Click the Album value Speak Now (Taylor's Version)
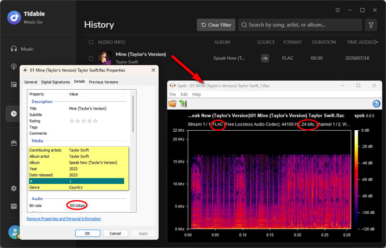Viewport: 386px width, 248px height. click(93, 163)
